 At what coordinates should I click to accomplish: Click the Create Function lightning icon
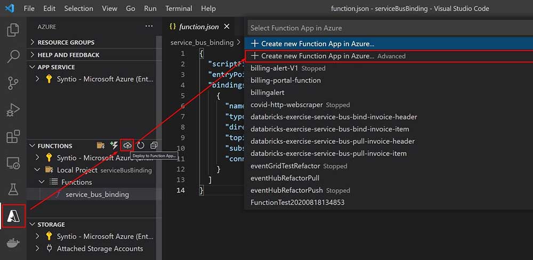(x=114, y=145)
